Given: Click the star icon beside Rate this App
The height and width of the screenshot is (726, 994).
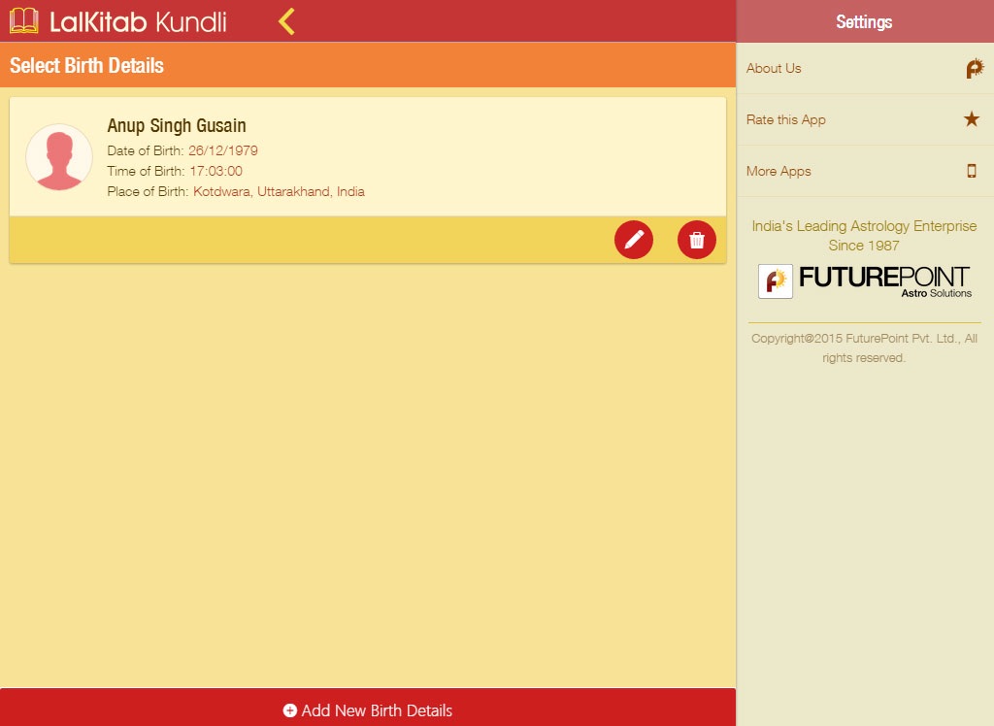Looking at the screenshot, I should pos(971,118).
